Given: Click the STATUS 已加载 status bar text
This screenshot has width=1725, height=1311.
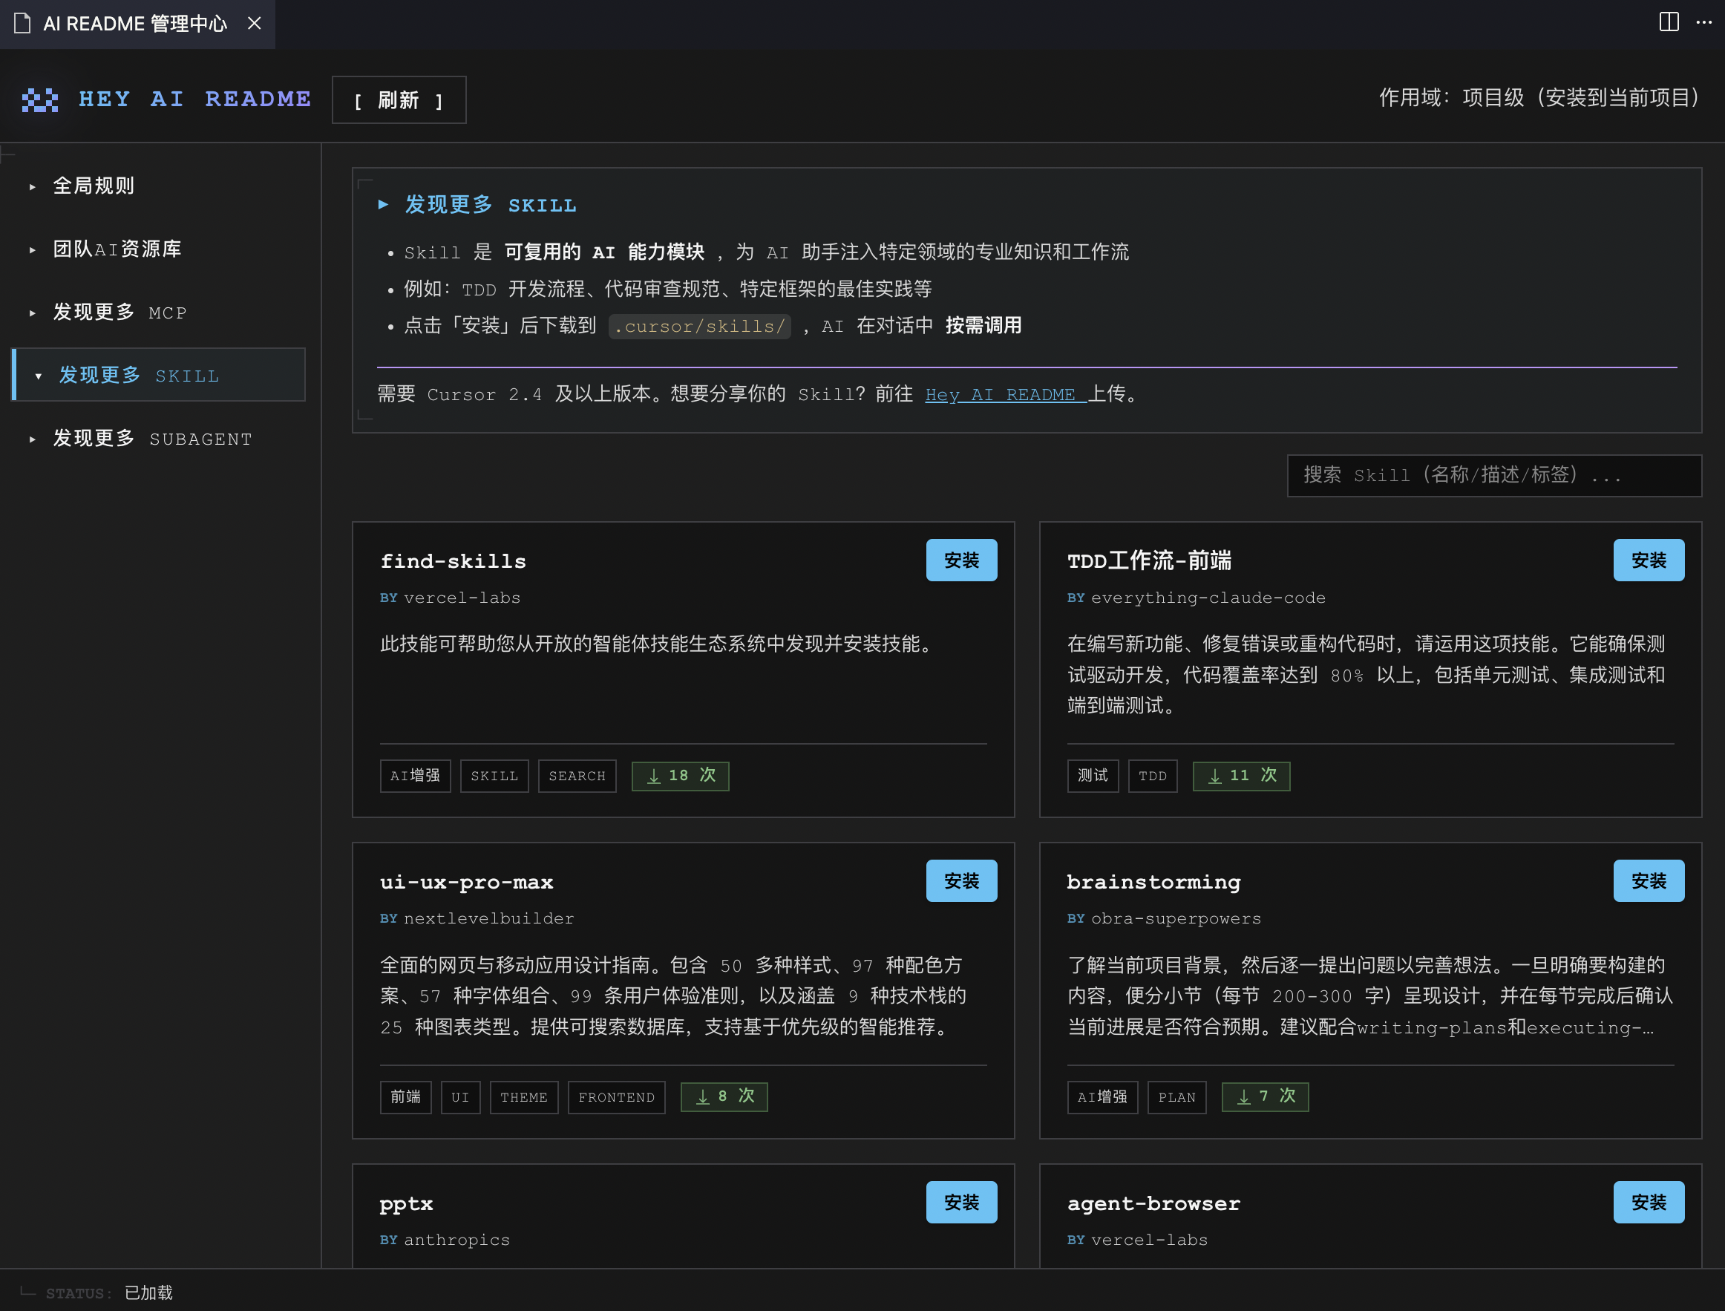Looking at the screenshot, I should pyautogui.click(x=109, y=1293).
